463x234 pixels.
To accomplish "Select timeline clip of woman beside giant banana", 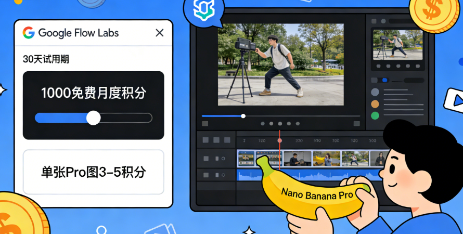I will tap(327, 159).
